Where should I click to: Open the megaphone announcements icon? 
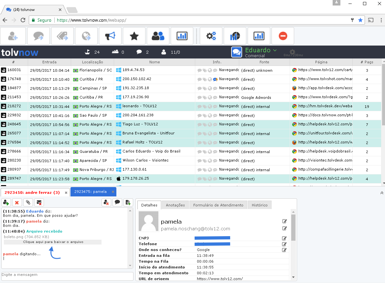[110, 36]
